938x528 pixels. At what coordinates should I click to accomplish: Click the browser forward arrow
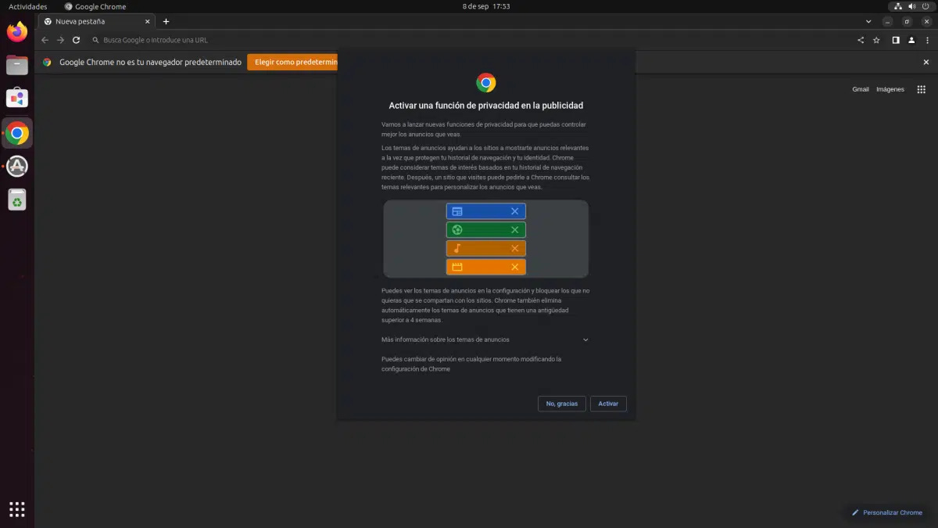tap(60, 40)
